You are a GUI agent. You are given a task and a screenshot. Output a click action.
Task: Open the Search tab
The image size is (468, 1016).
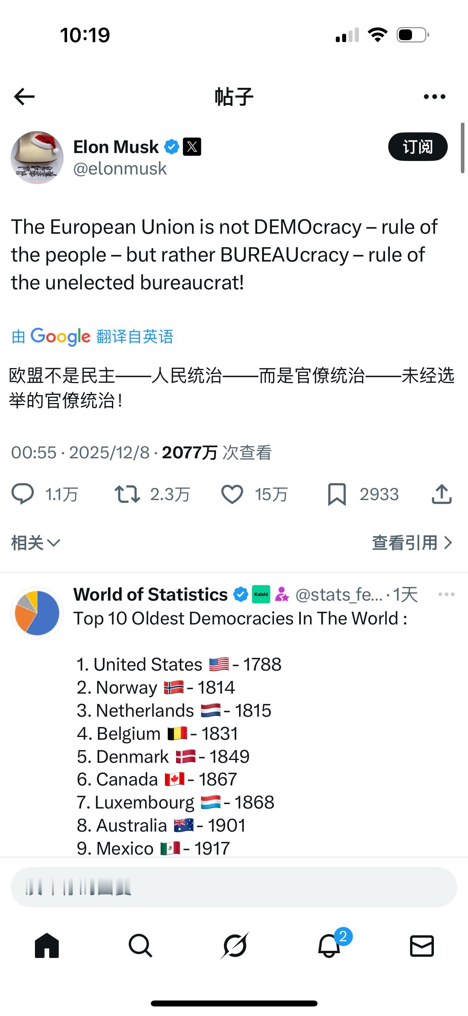click(140, 945)
